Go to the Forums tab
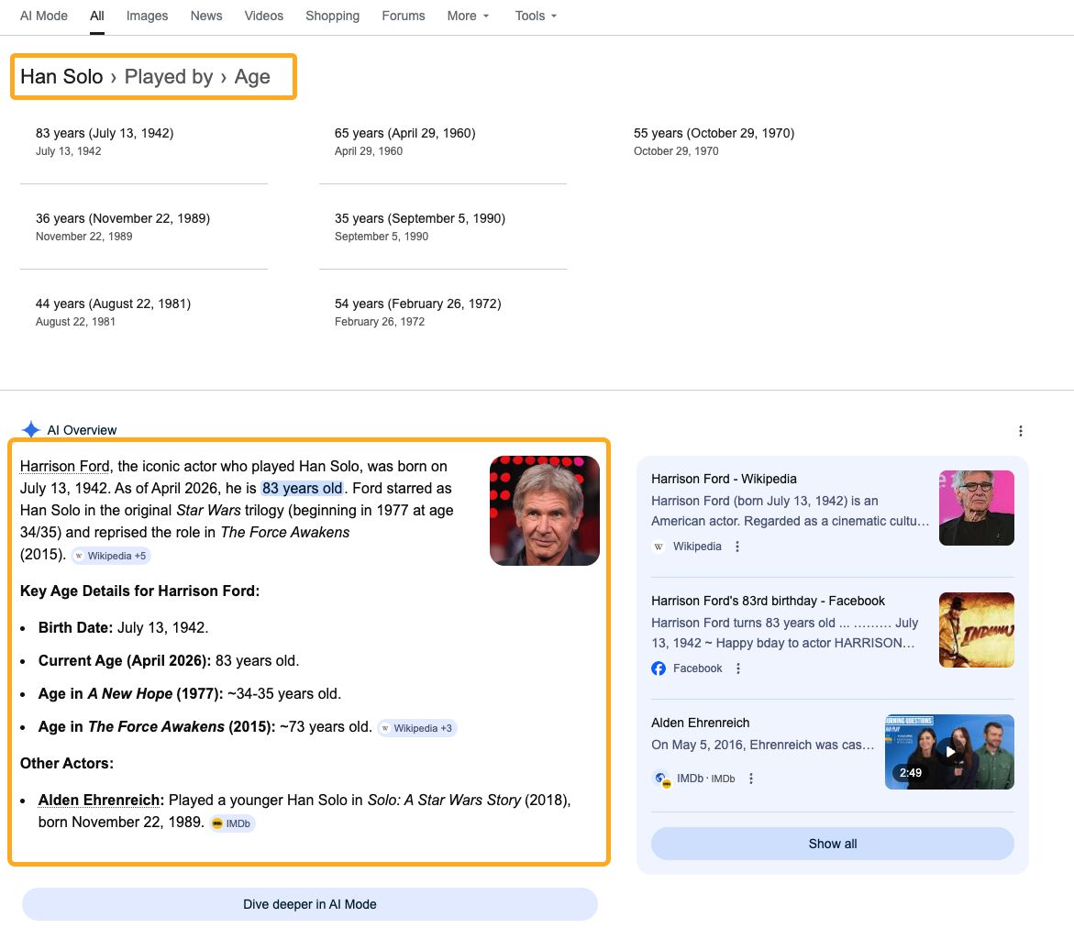Screen dimensions: 1074x939 pos(404,16)
